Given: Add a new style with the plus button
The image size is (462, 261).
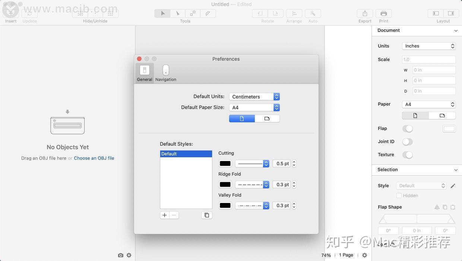Looking at the screenshot, I should (x=164, y=215).
